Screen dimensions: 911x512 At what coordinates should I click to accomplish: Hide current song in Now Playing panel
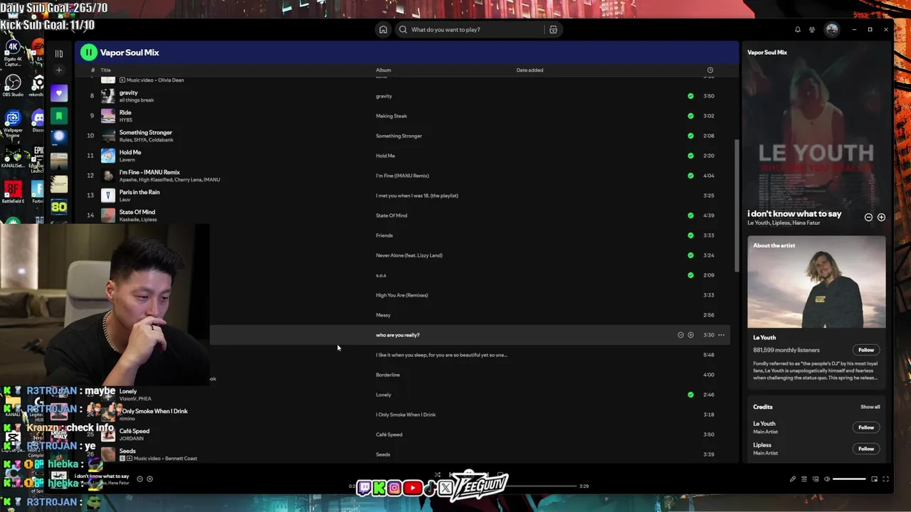coord(868,217)
